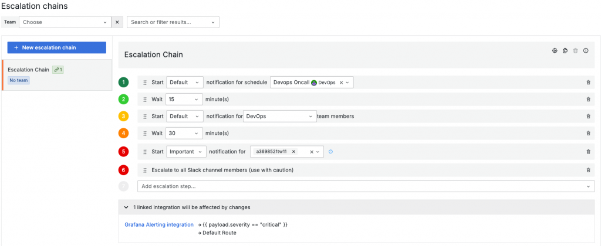Collapse the linked integration section

click(127, 207)
